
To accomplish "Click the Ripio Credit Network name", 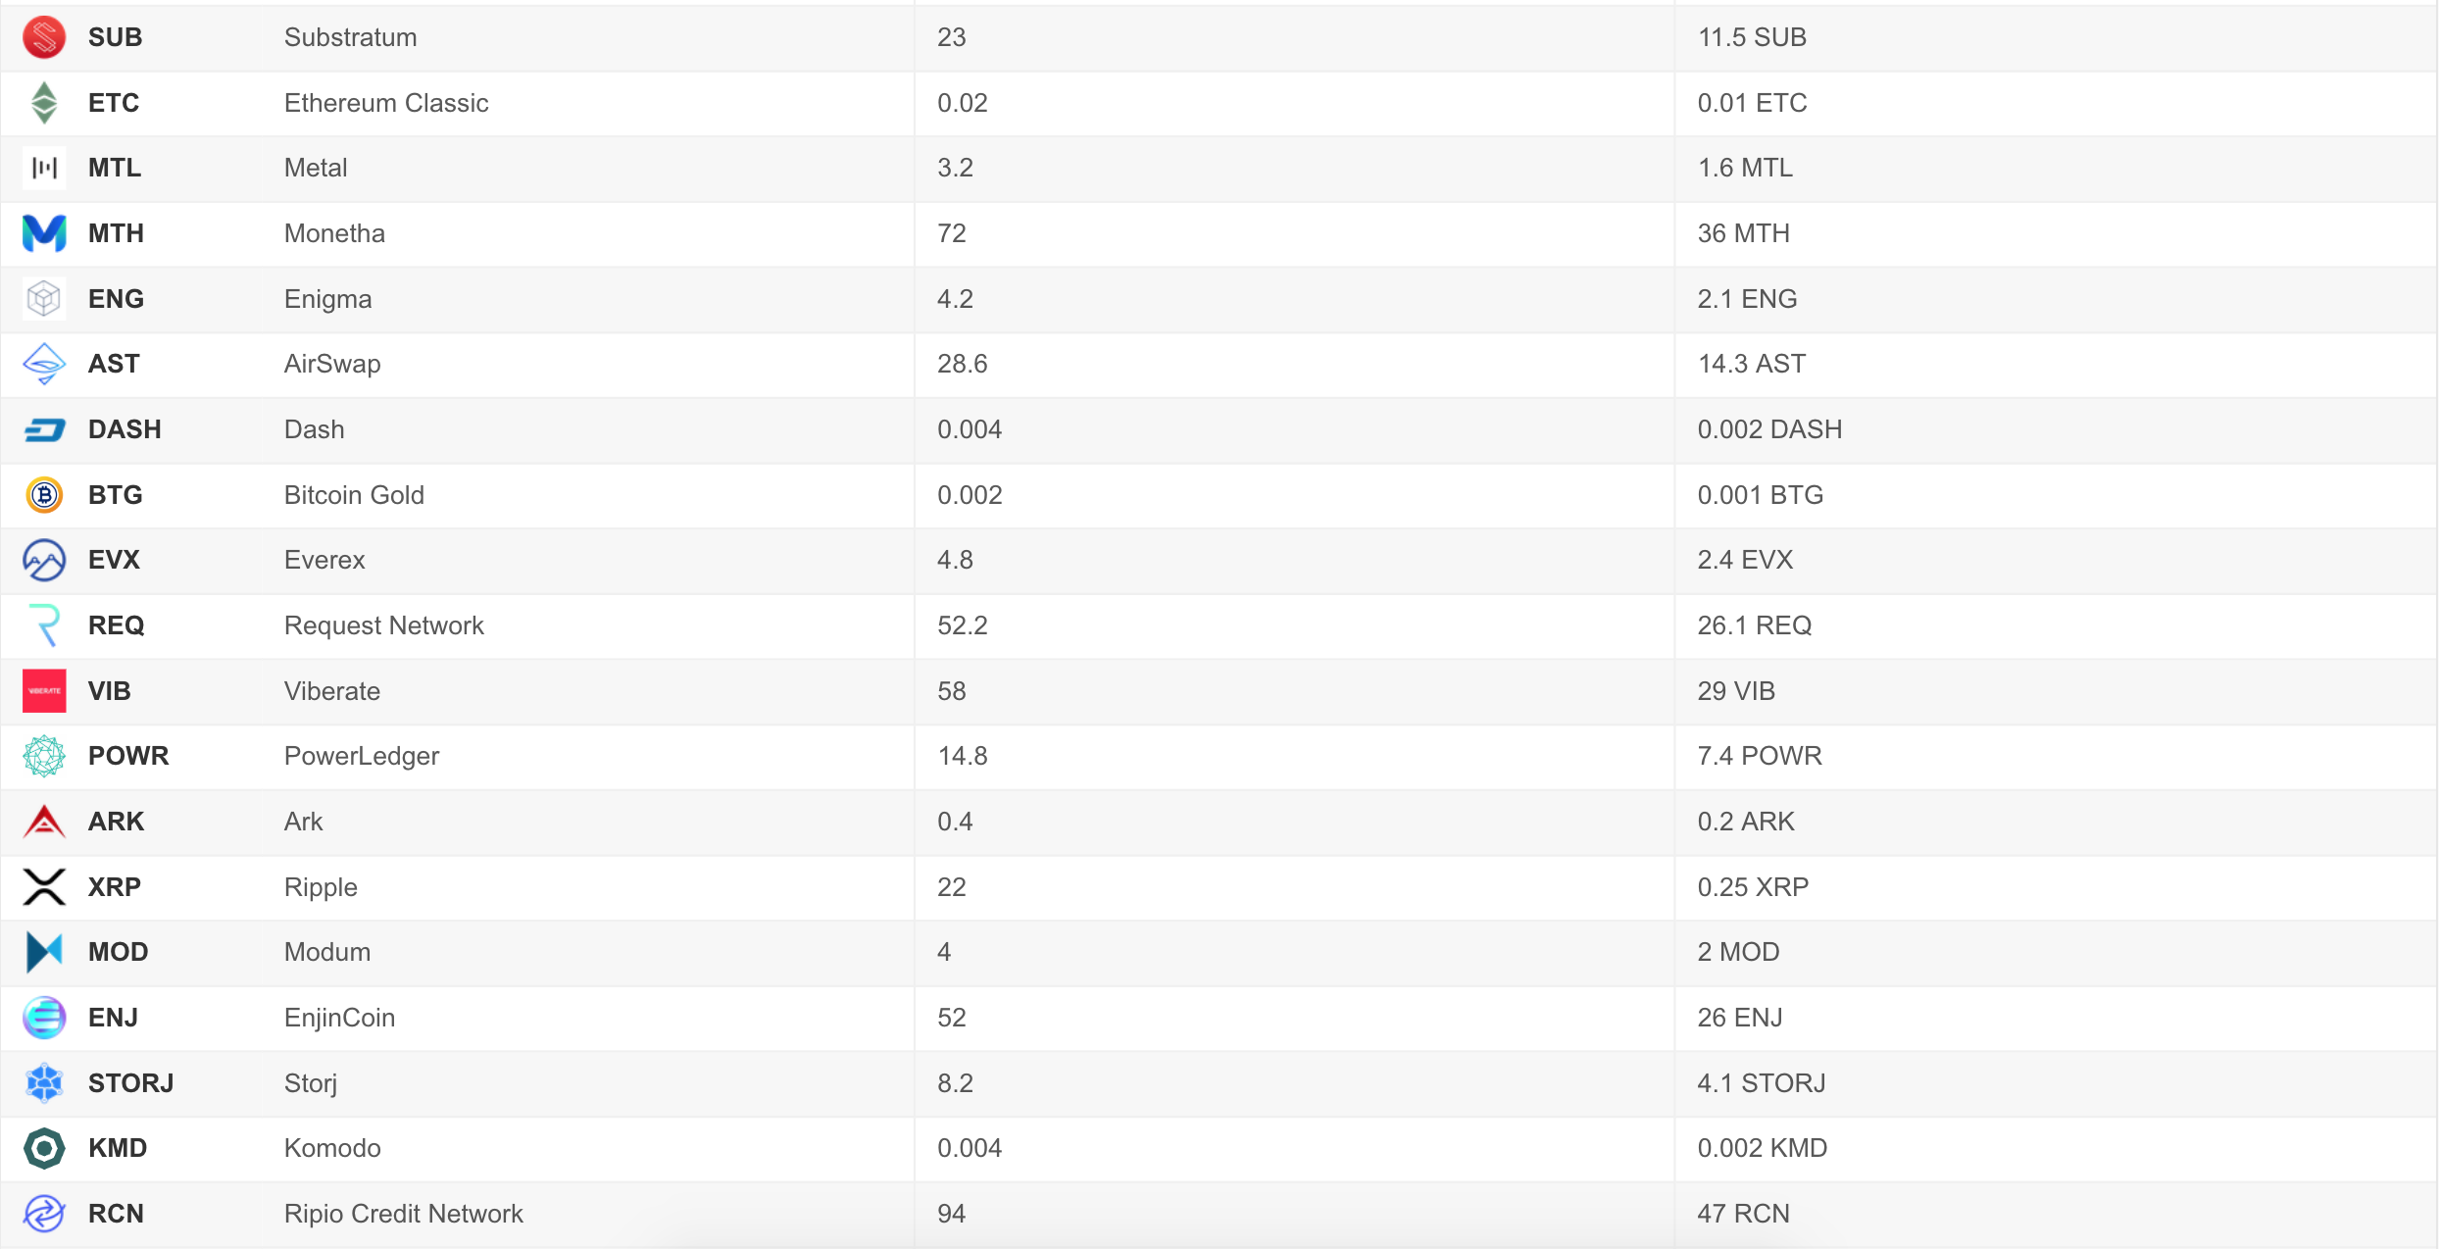I will pos(403,1214).
